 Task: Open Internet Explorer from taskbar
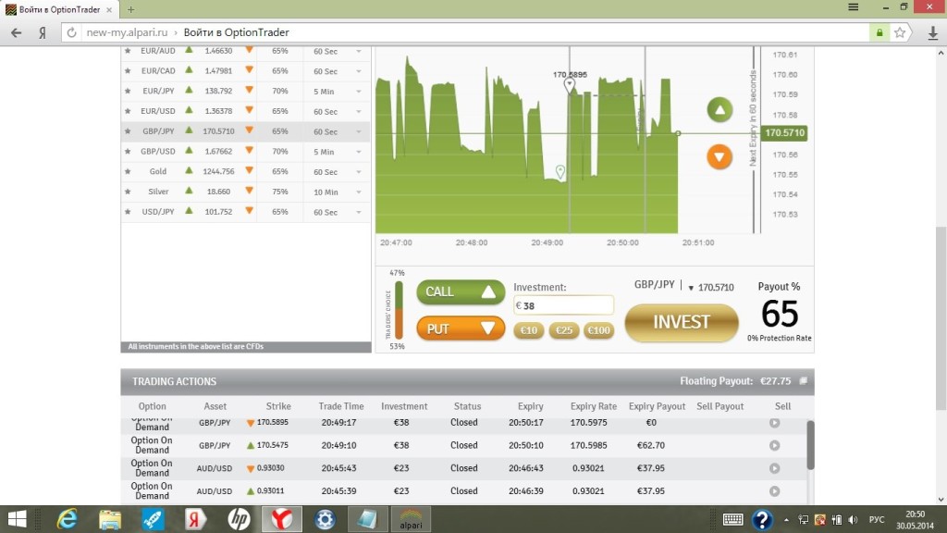(67, 519)
